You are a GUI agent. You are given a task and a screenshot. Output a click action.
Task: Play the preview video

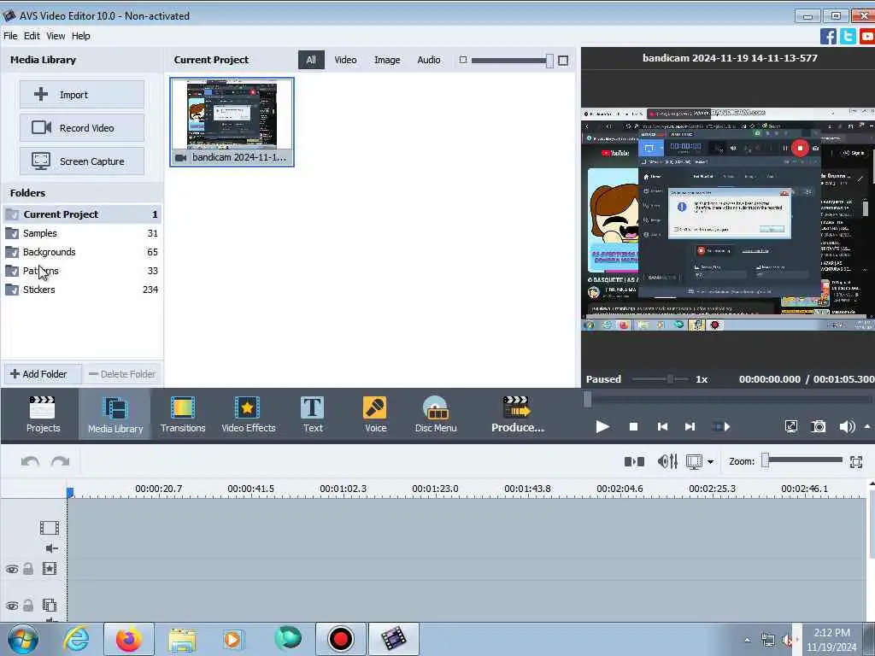(602, 427)
